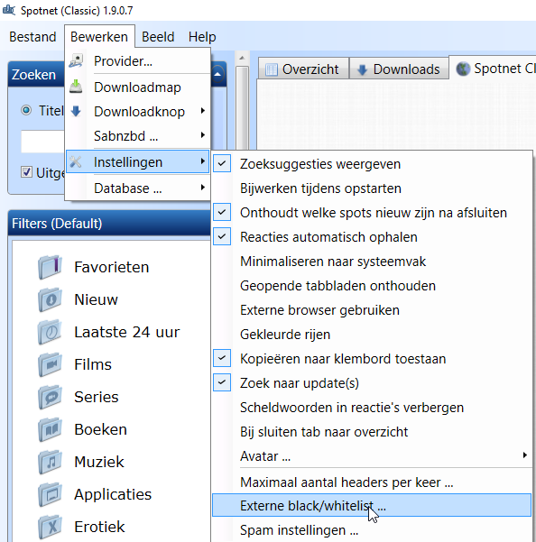Image resolution: width=536 pixels, height=542 pixels.
Task: Toggle Reacties automatisch ophalen
Action: tap(372, 237)
